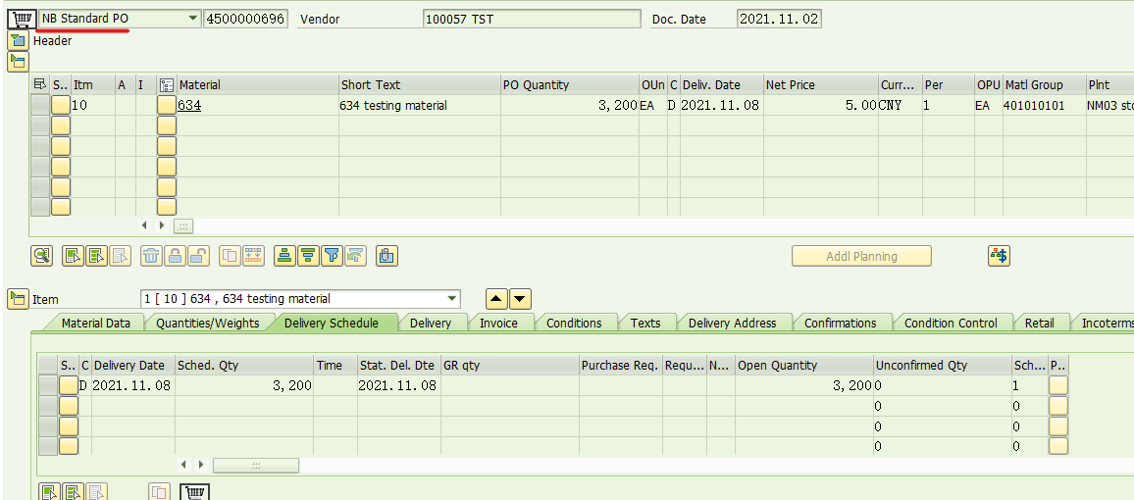This screenshot has height=500, width=1134.
Task: Click the Matl Group cell 401010101
Action: (x=1044, y=106)
